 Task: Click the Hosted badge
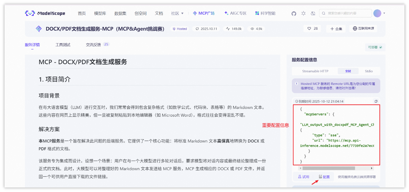180,29
